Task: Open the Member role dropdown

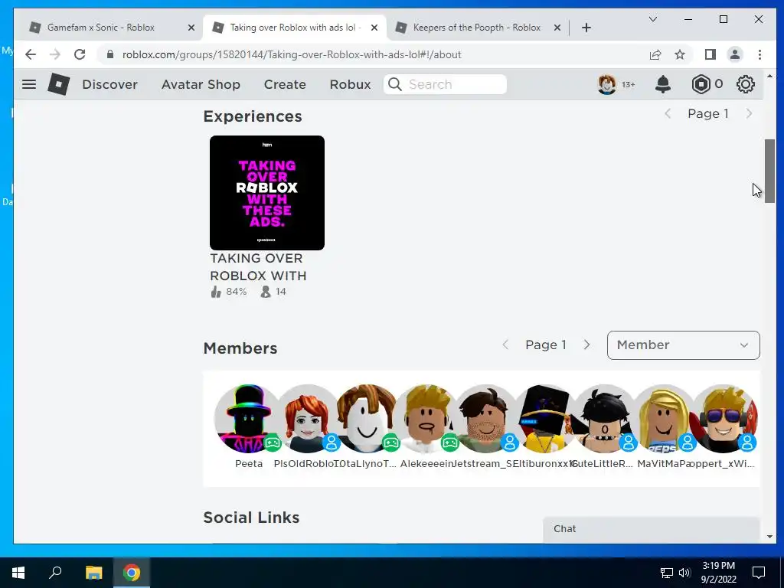Action: point(684,345)
